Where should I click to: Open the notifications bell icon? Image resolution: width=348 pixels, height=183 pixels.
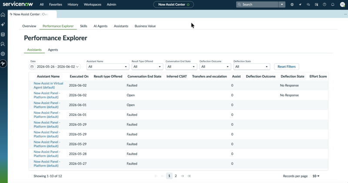click(x=333, y=4)
